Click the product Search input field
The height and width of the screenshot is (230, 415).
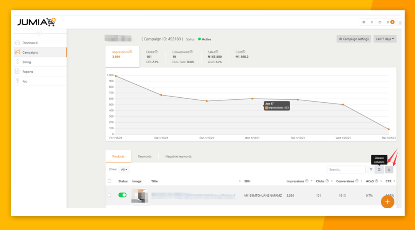346,169
